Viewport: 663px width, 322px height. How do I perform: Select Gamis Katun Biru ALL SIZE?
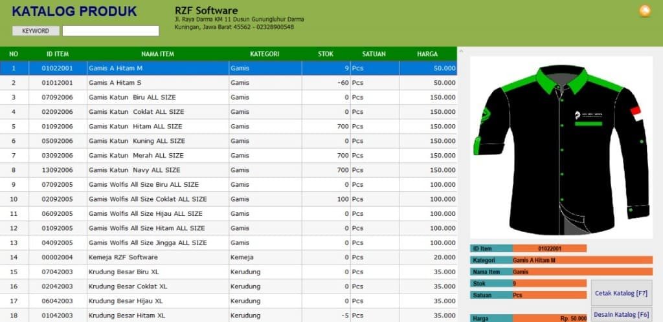pos(229,97)
